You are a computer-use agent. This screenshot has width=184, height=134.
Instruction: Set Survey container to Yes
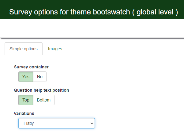click(26, 77)
